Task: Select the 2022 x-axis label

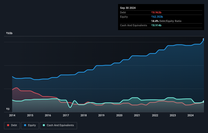Action: click(x=155, y=115)
